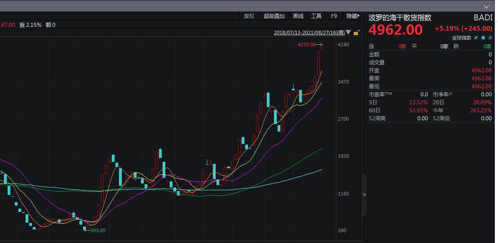Click the current price 4962.00 headline
The image size is (498, 243).
click(395, 30)
